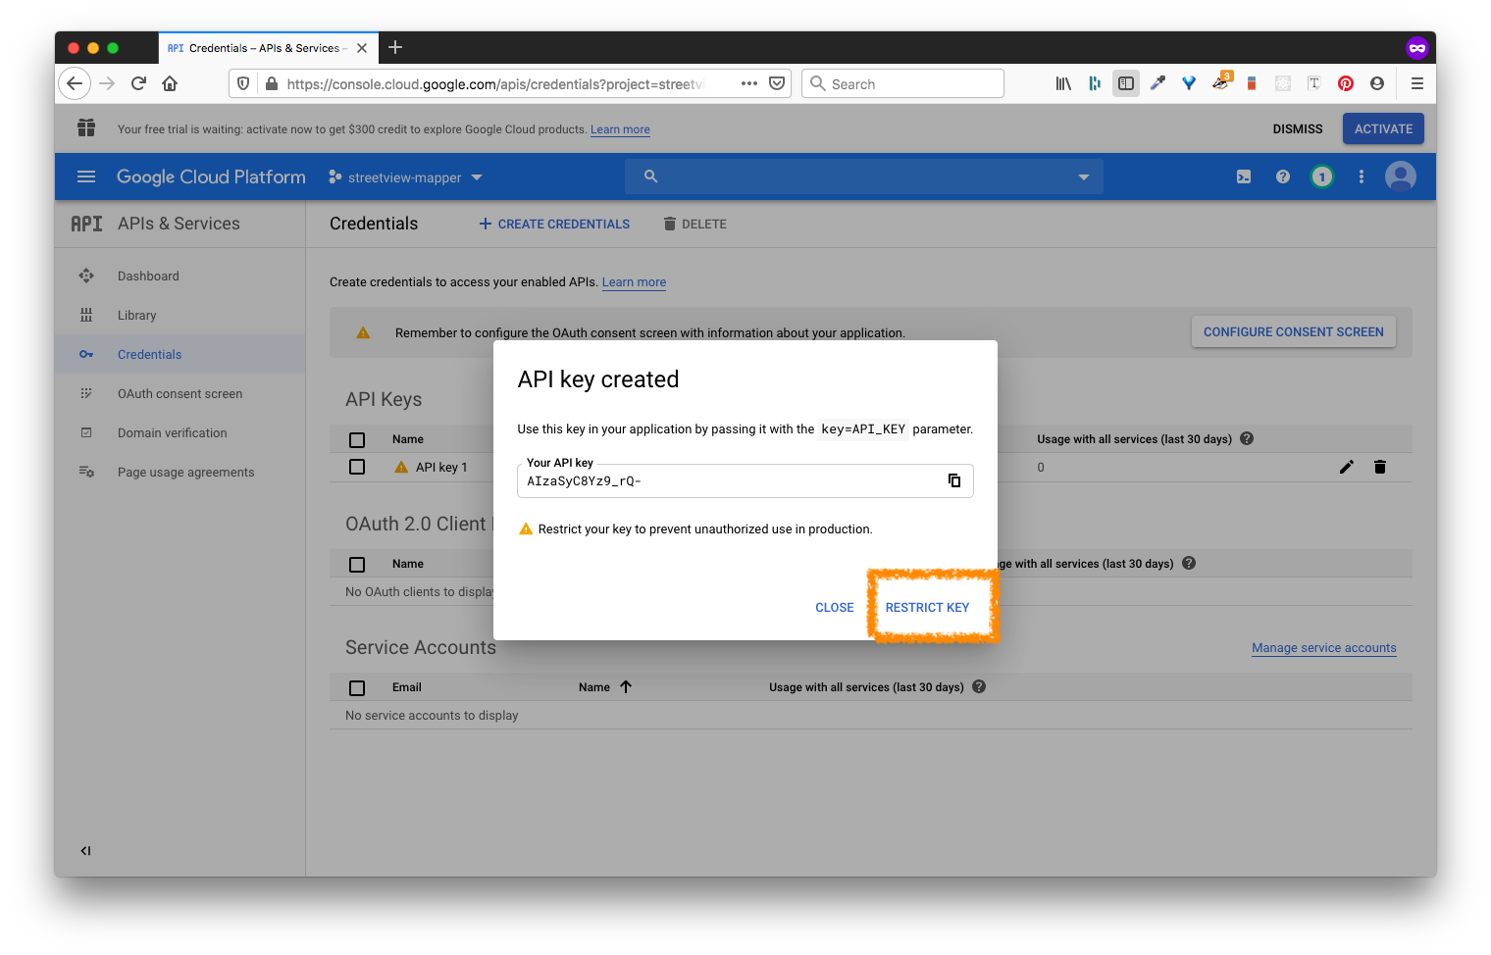This screenshot has width=1491, height=955.
Task: Expand the search bar dropdown arrow
Action: coord(1083,177)
